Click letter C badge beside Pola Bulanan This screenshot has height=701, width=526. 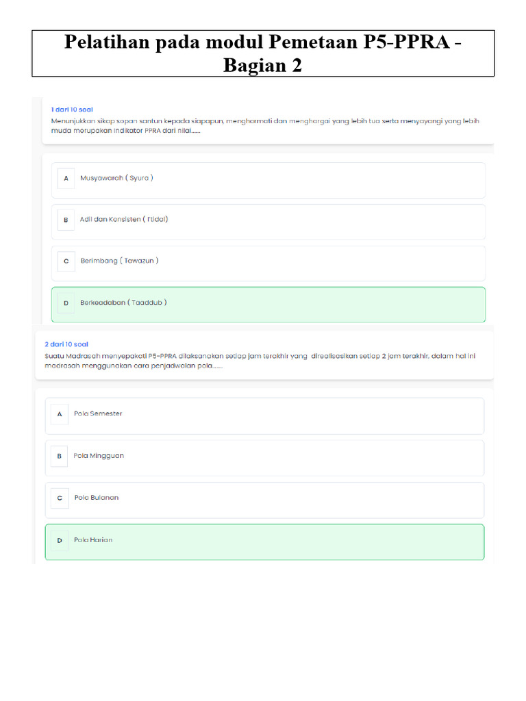point(60,498)
